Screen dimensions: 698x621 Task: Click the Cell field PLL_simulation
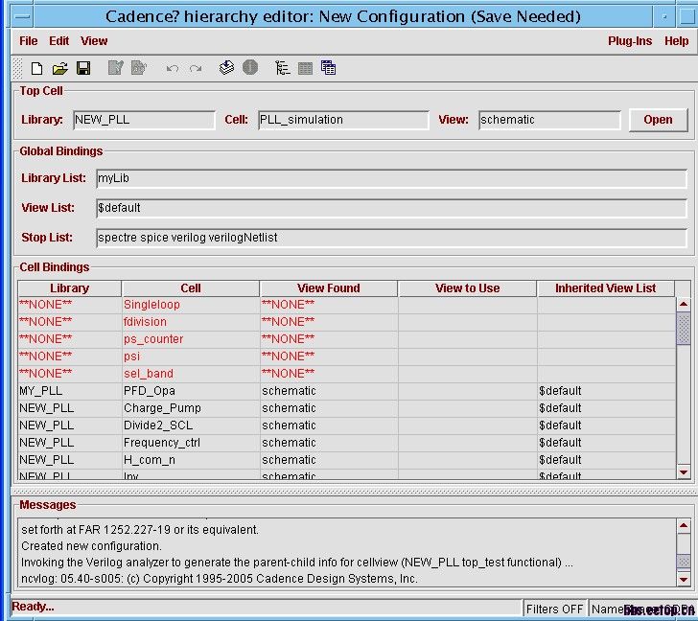pyautogui.click(x=343, y=120)
